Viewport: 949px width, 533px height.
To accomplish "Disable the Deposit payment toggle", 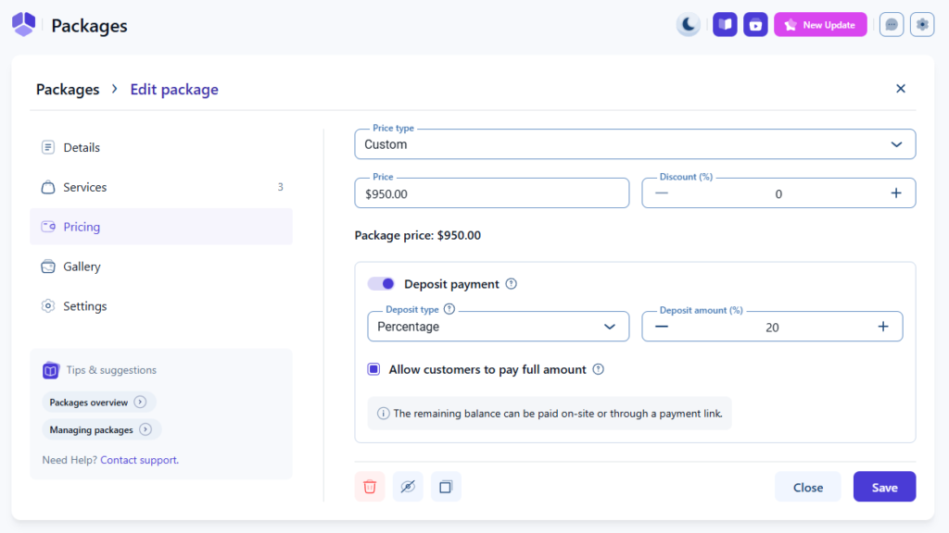I will [381, 284].
